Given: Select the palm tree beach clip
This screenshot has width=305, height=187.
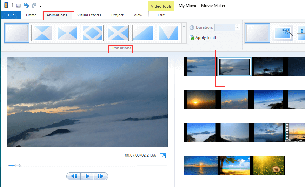Looking at the screenshot, I should coord(235,166).
